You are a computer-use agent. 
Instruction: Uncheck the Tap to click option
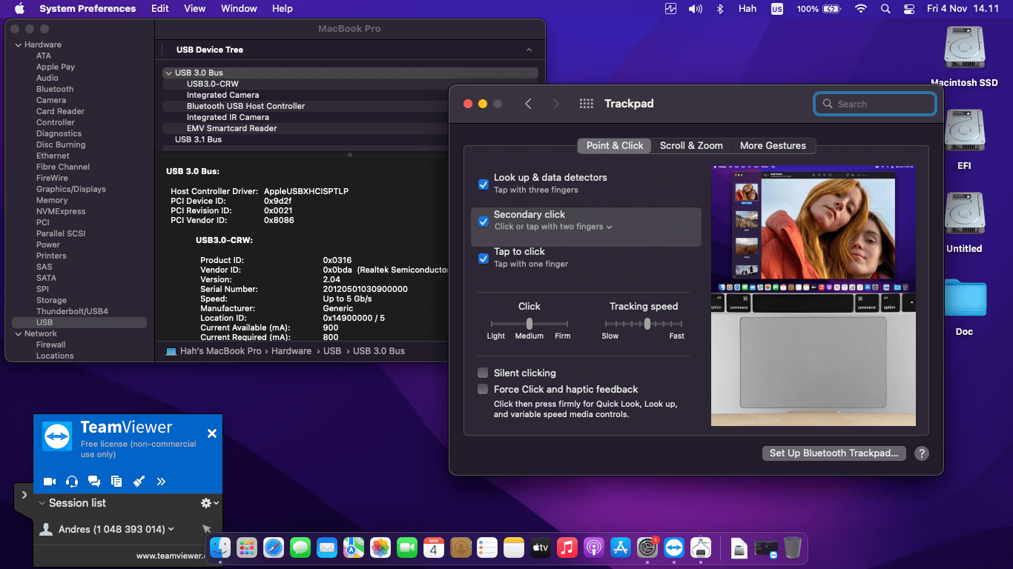[x=484, y=258]
